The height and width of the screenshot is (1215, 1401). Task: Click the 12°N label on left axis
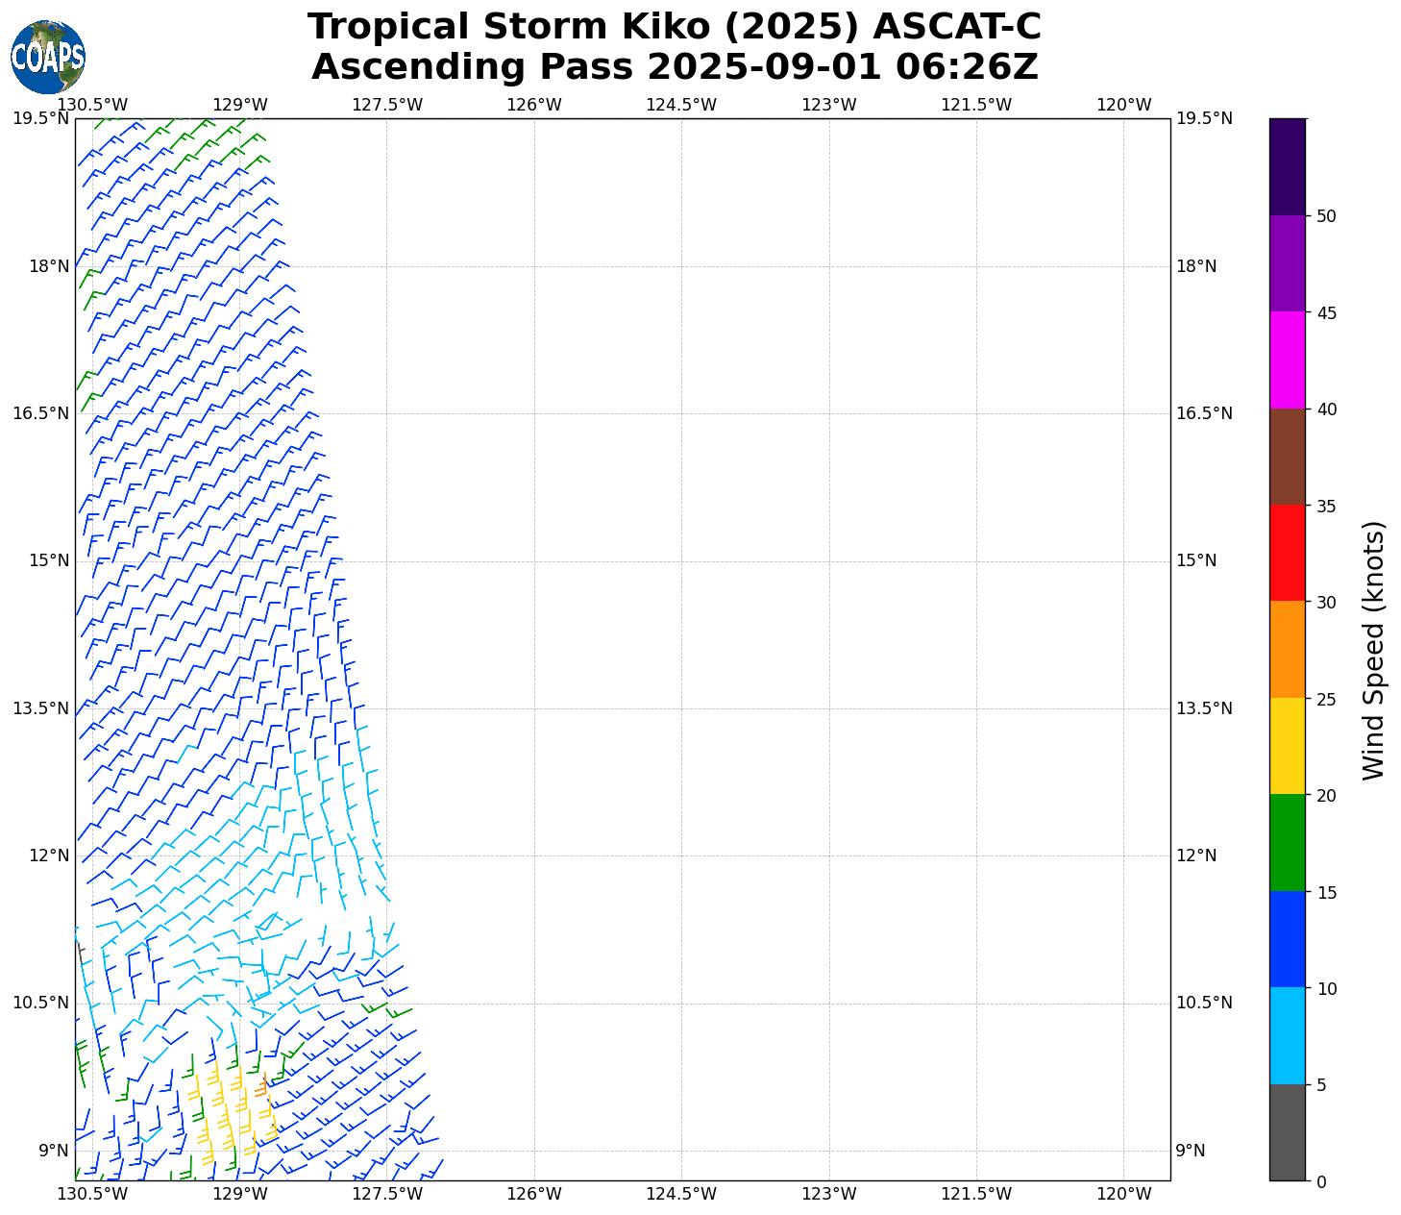[x=47, y=855]
